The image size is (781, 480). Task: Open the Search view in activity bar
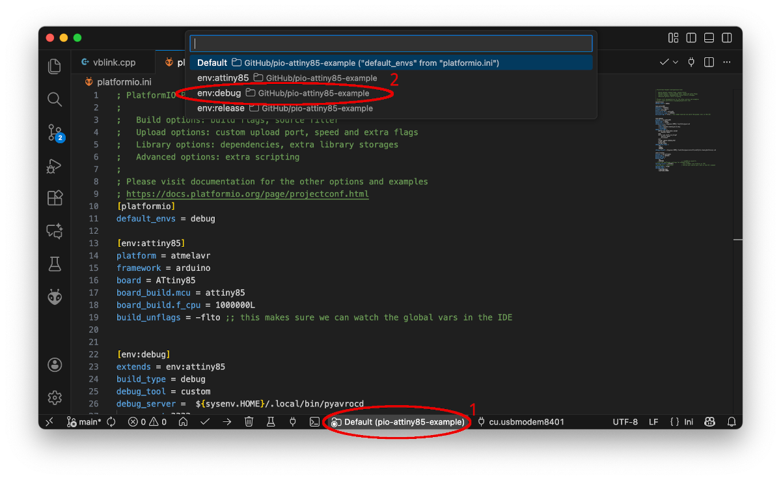pyautogui.click(x=55, y=99)
